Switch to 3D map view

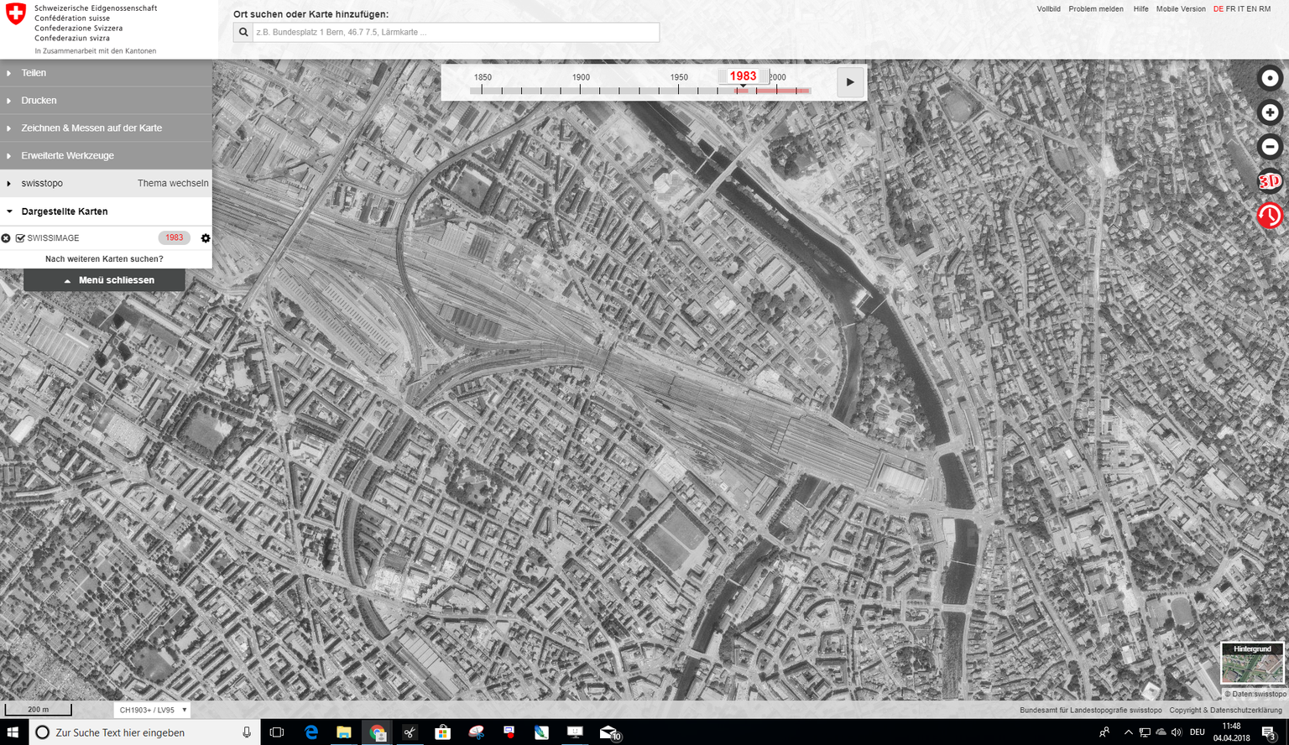(1270, 181)
